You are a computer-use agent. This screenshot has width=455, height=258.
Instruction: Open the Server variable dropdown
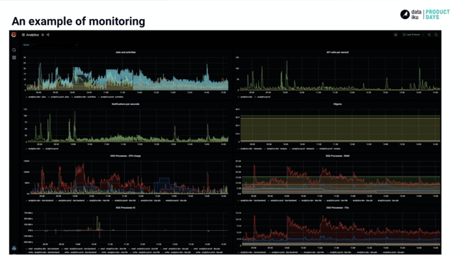click(x=55, y=45)
